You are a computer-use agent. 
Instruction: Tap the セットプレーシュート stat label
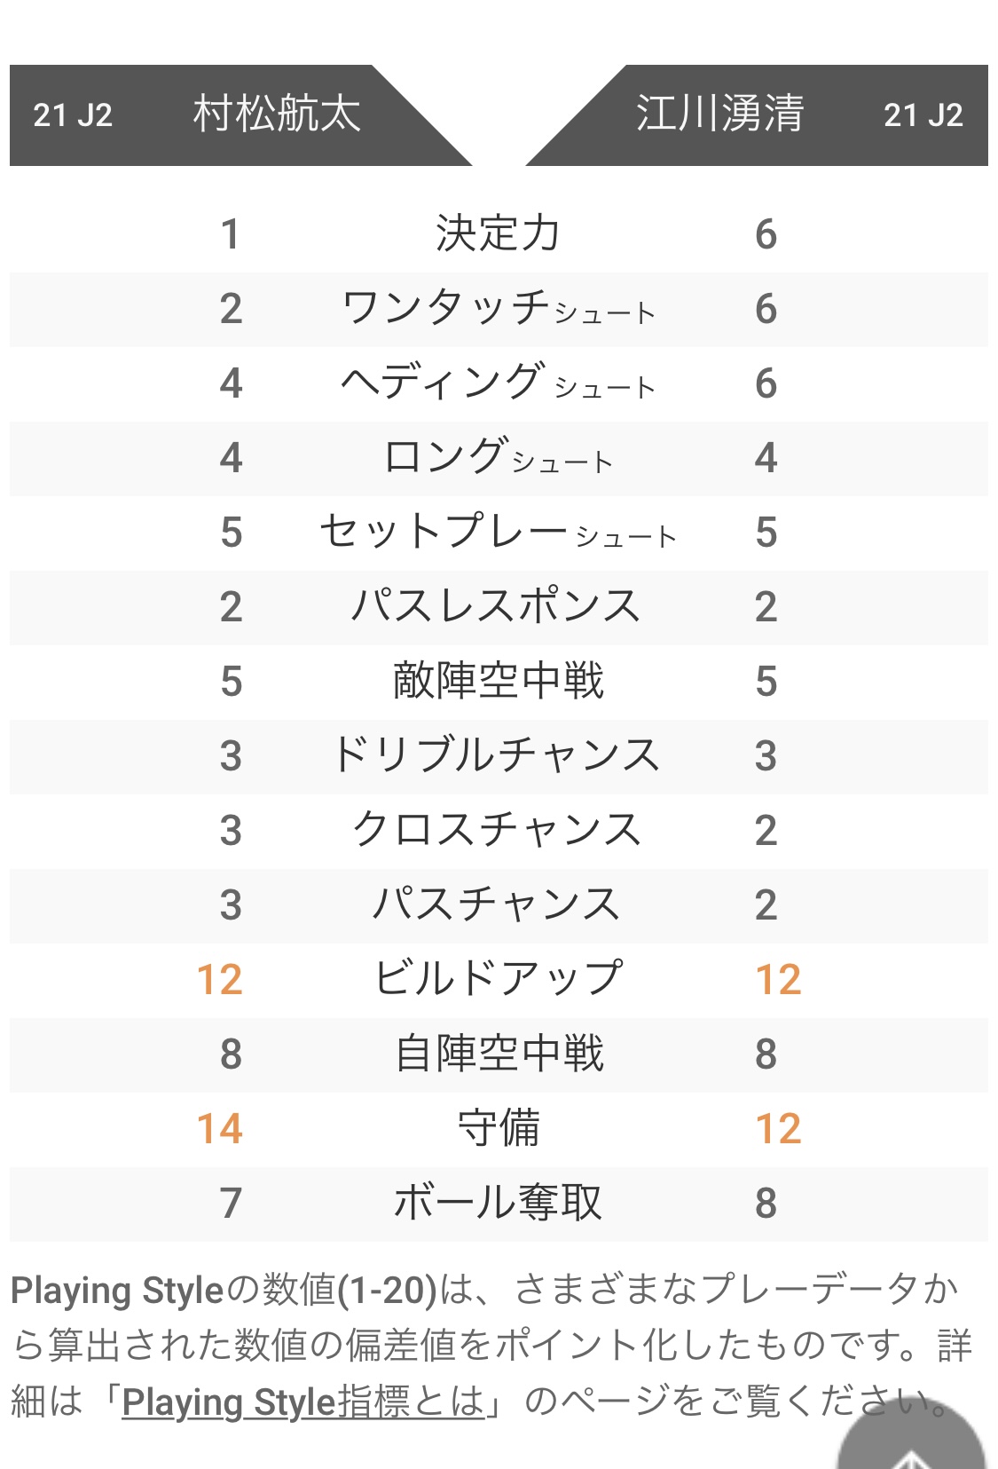coord(498,533)
